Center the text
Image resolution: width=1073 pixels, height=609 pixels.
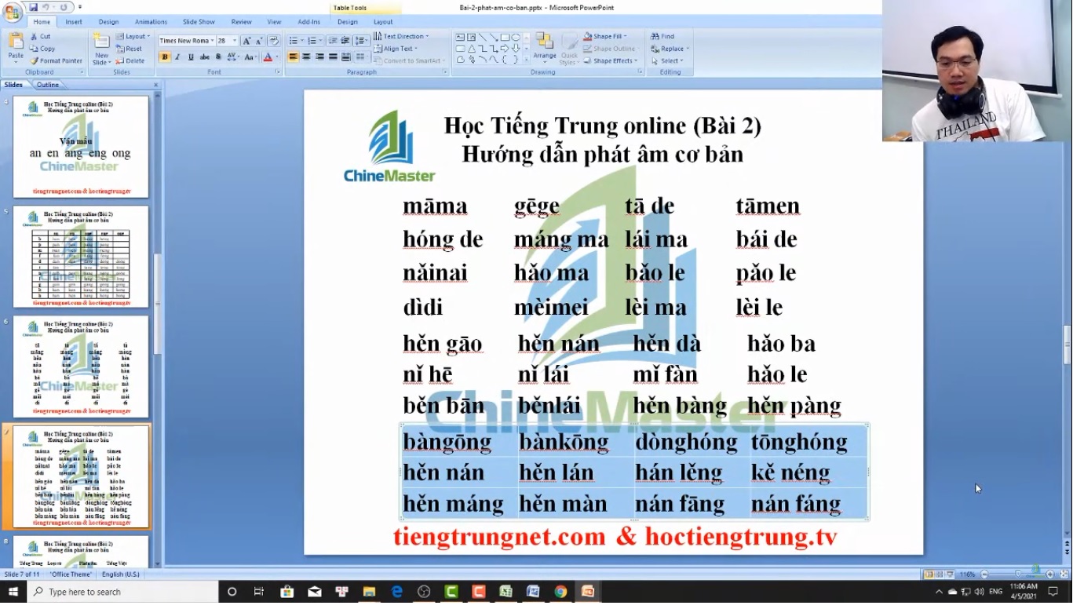(306, 57)
